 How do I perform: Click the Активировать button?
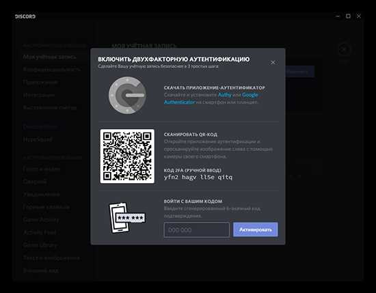pyautogui.click(x=256, y=229)
